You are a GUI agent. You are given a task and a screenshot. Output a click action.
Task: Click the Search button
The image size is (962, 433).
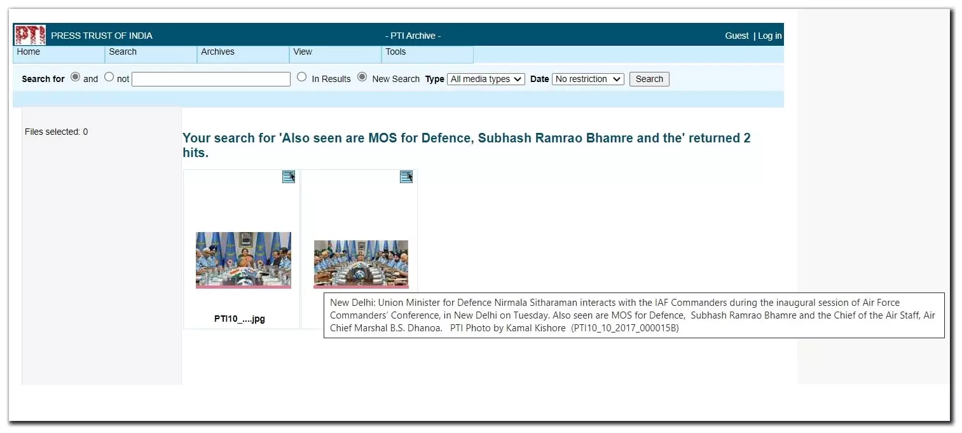(649, 79)
